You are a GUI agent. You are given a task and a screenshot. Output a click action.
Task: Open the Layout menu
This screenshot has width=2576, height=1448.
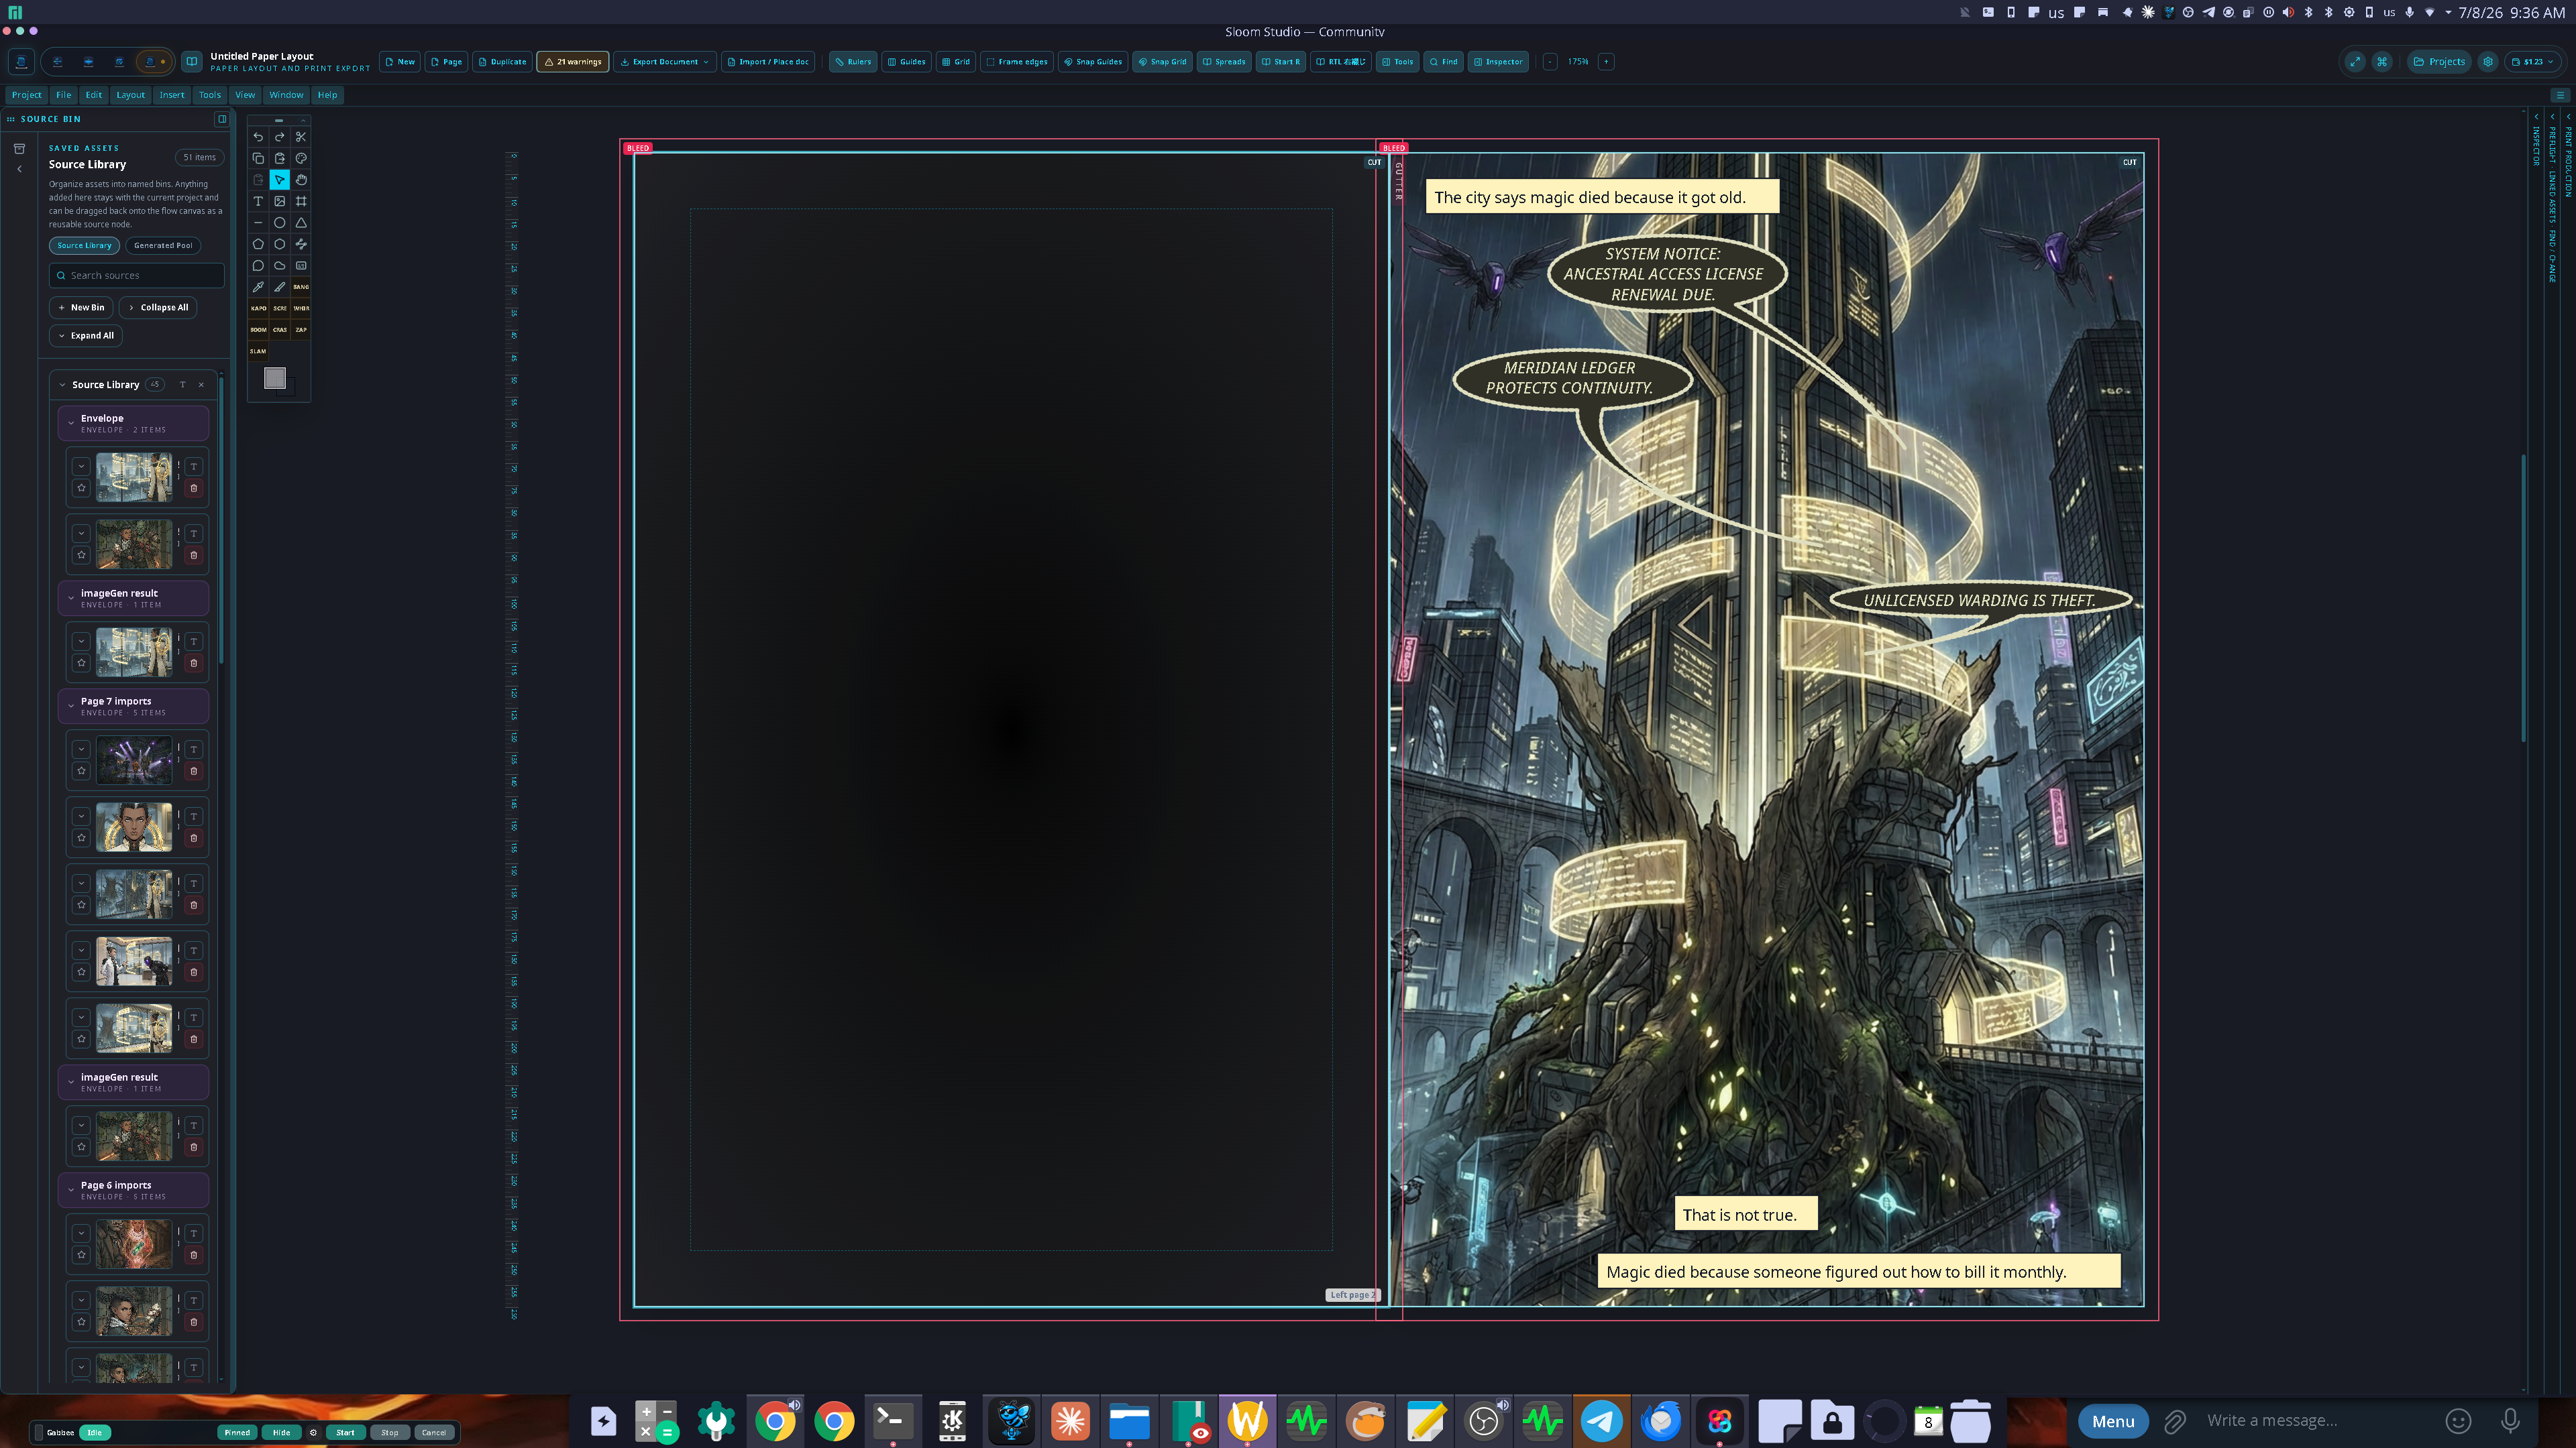click(130, 95)
